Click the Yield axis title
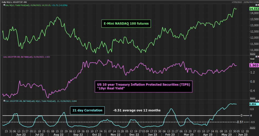Screen dimensions: 259x136 (x=252, y=59)
